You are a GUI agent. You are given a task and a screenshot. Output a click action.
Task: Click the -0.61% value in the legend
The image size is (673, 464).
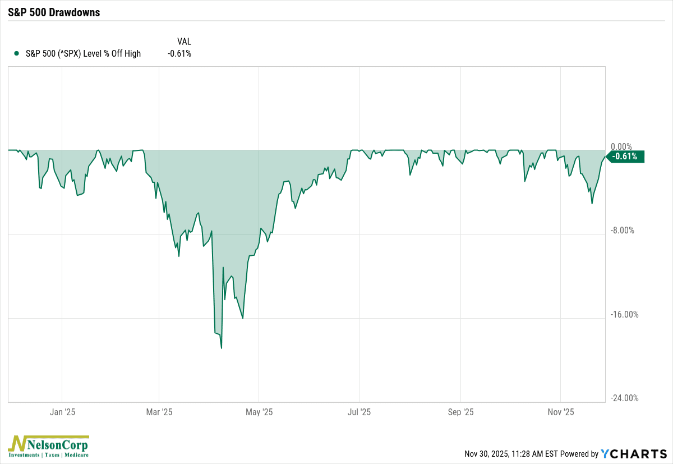(x=179, y=54)
